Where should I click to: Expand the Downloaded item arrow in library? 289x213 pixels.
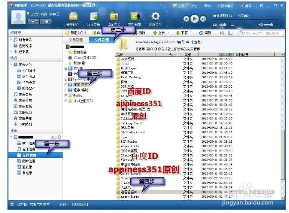pyautogui.click(x=11, y=52)
